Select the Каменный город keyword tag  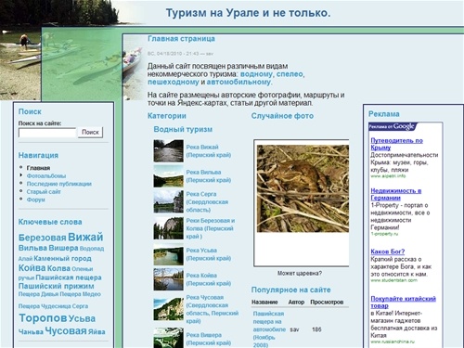pyautogui.click(x=62, y=258)
